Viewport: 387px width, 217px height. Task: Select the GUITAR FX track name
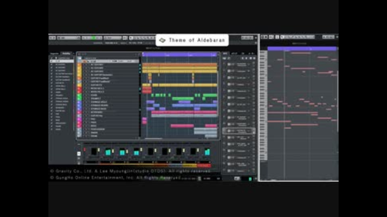tap(96, 85)
